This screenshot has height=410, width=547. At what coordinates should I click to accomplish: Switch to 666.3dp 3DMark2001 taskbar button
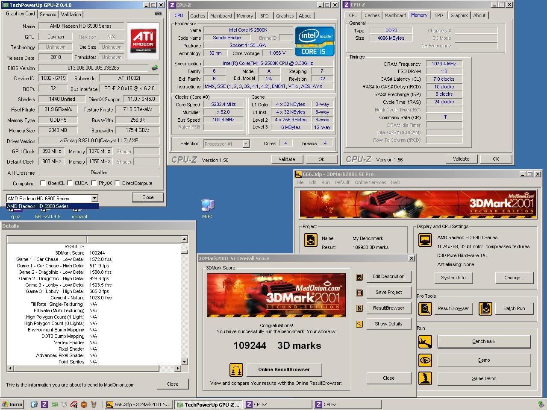pos(139,404)
